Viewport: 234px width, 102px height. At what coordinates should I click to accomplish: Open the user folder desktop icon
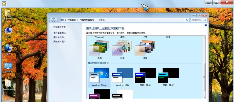pos(8,15)
